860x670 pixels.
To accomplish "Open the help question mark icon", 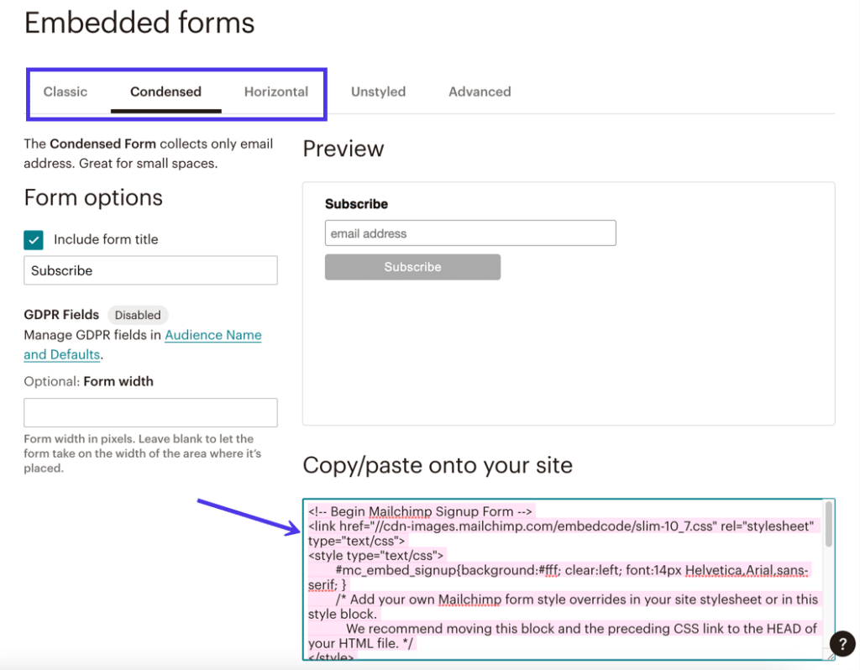I will [x=842, y=643].
